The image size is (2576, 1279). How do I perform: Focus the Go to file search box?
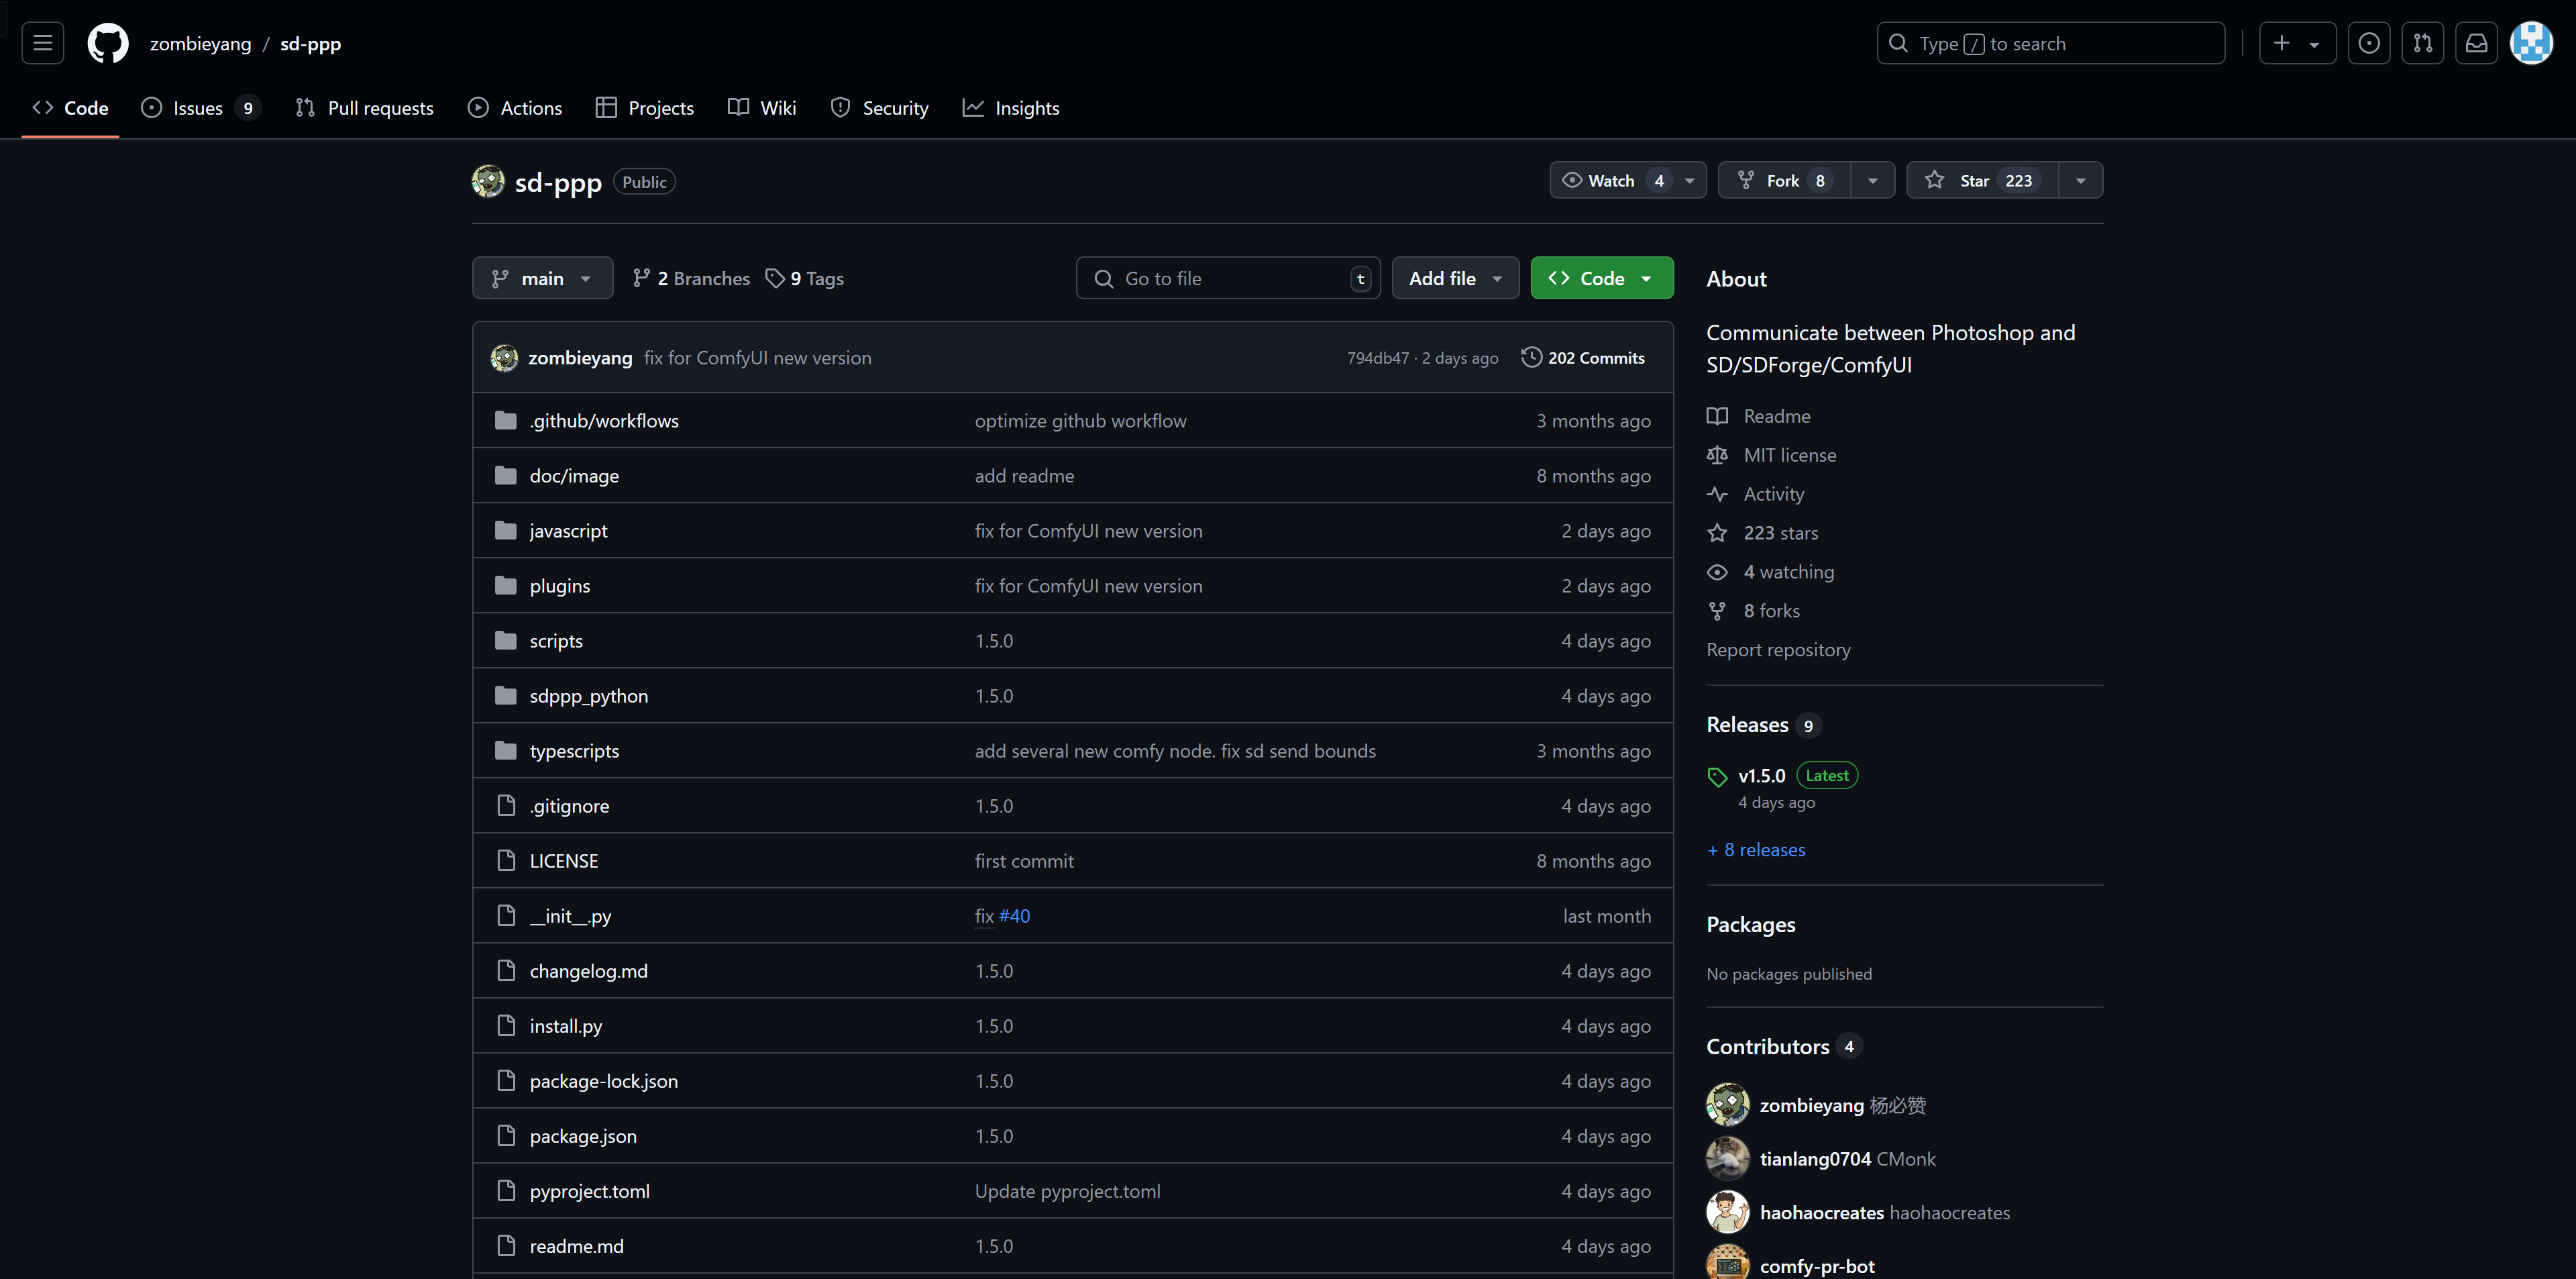pos(1228,278)
